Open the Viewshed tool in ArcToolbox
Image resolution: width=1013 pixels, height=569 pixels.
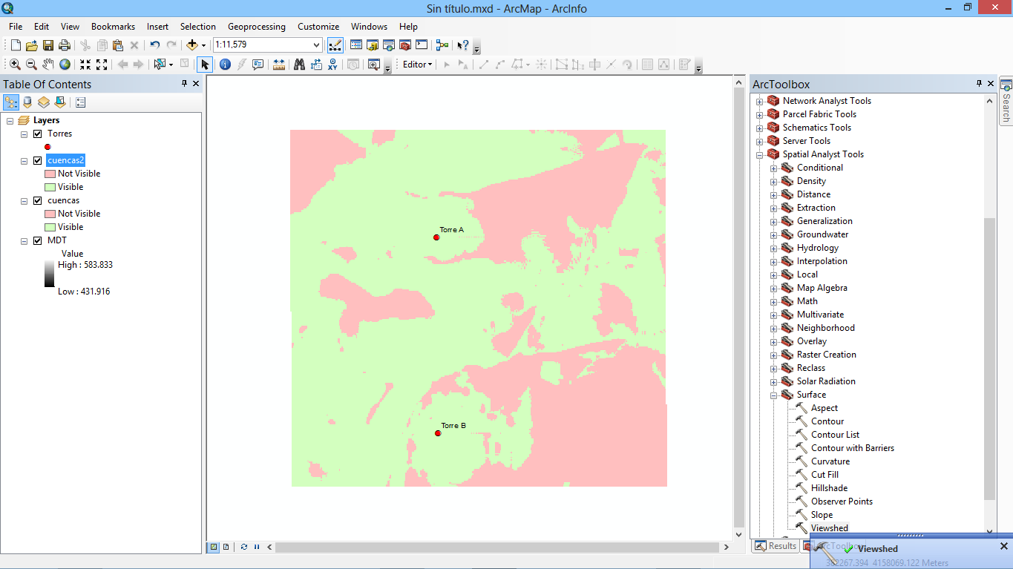pos(829,528)
